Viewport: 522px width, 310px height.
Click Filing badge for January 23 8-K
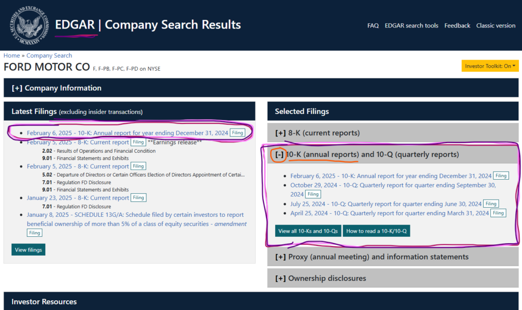138,198
